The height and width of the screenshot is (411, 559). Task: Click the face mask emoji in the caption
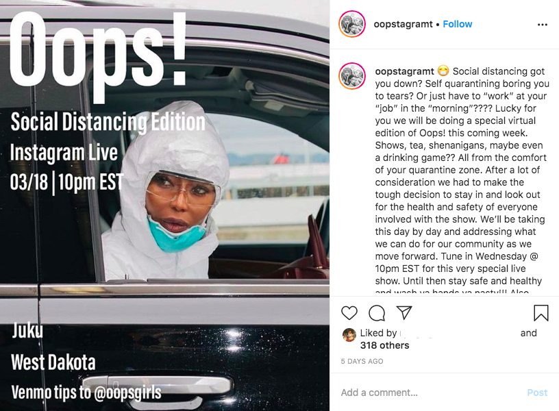443,71
